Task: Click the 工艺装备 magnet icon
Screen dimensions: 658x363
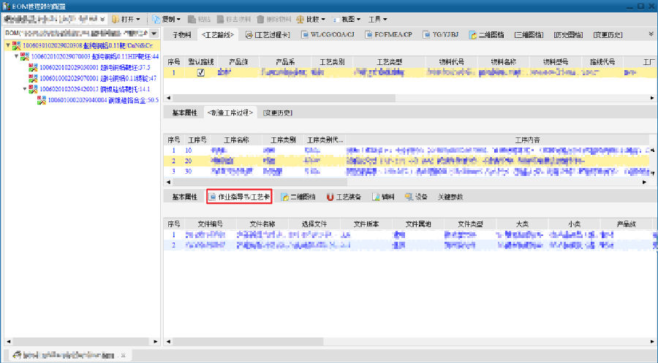Action: tap(330, 196)
